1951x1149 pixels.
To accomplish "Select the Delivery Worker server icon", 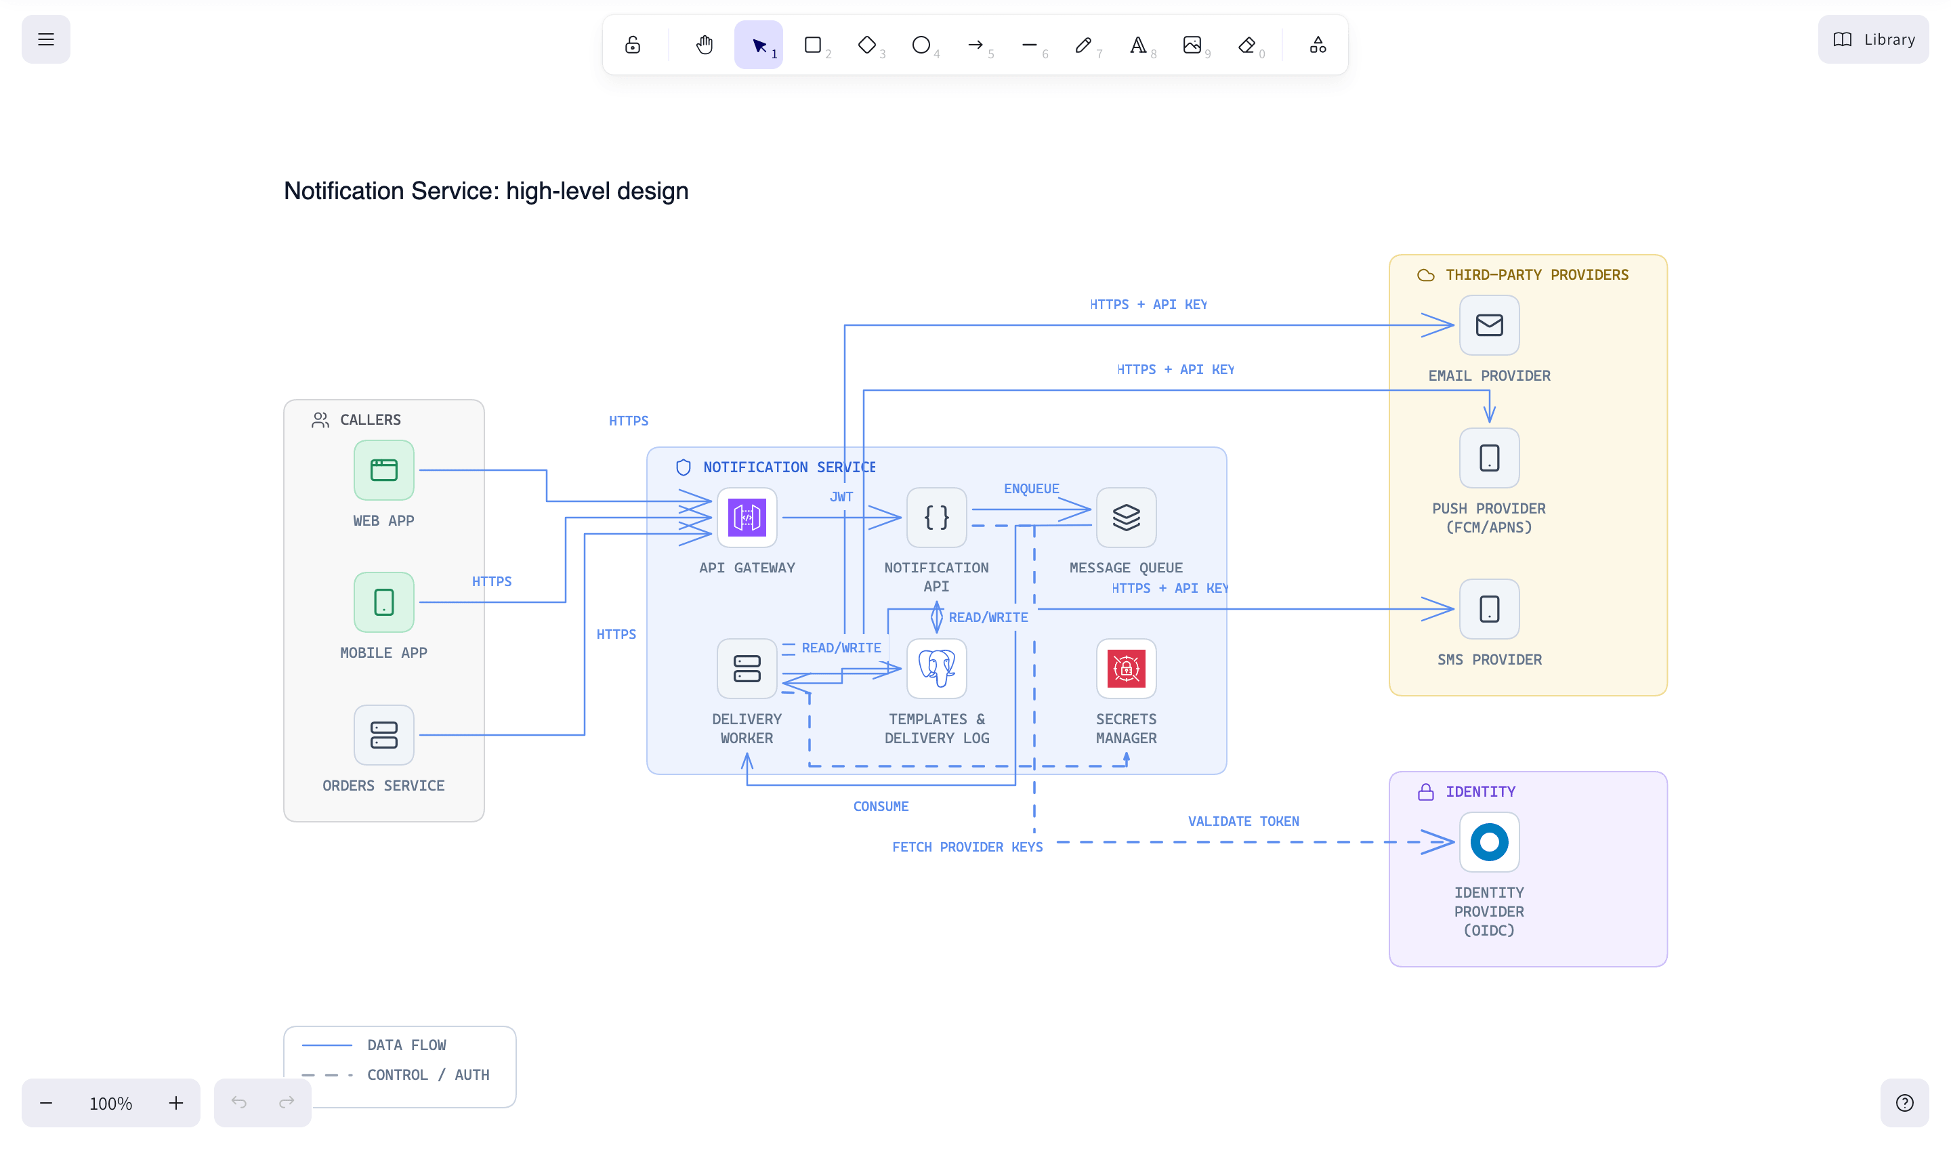I will [747, 668].
